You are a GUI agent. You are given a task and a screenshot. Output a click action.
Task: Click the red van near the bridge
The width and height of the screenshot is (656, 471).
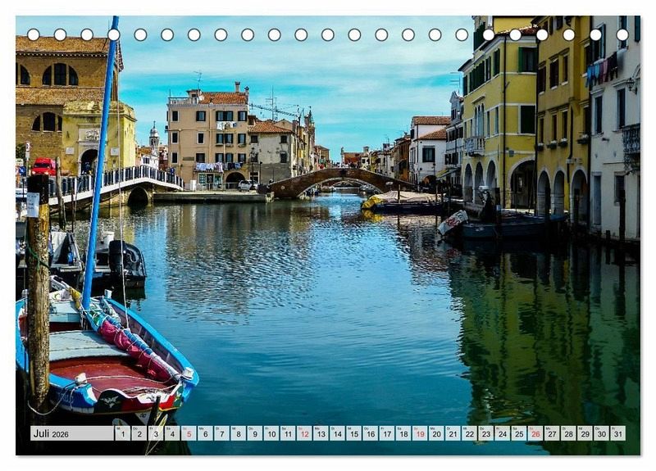coord(43,166)
